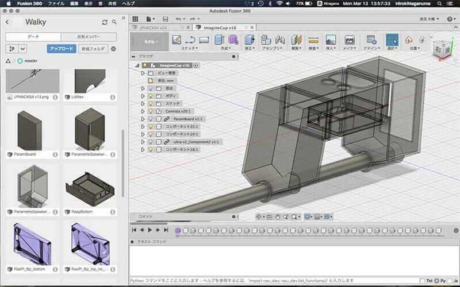
Task: Toggle visibility bulb for Centrala v20:1
Action: click(151, 111)
